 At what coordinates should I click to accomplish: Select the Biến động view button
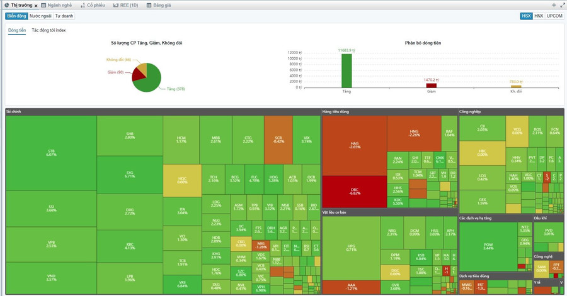[x=16, y=16]
